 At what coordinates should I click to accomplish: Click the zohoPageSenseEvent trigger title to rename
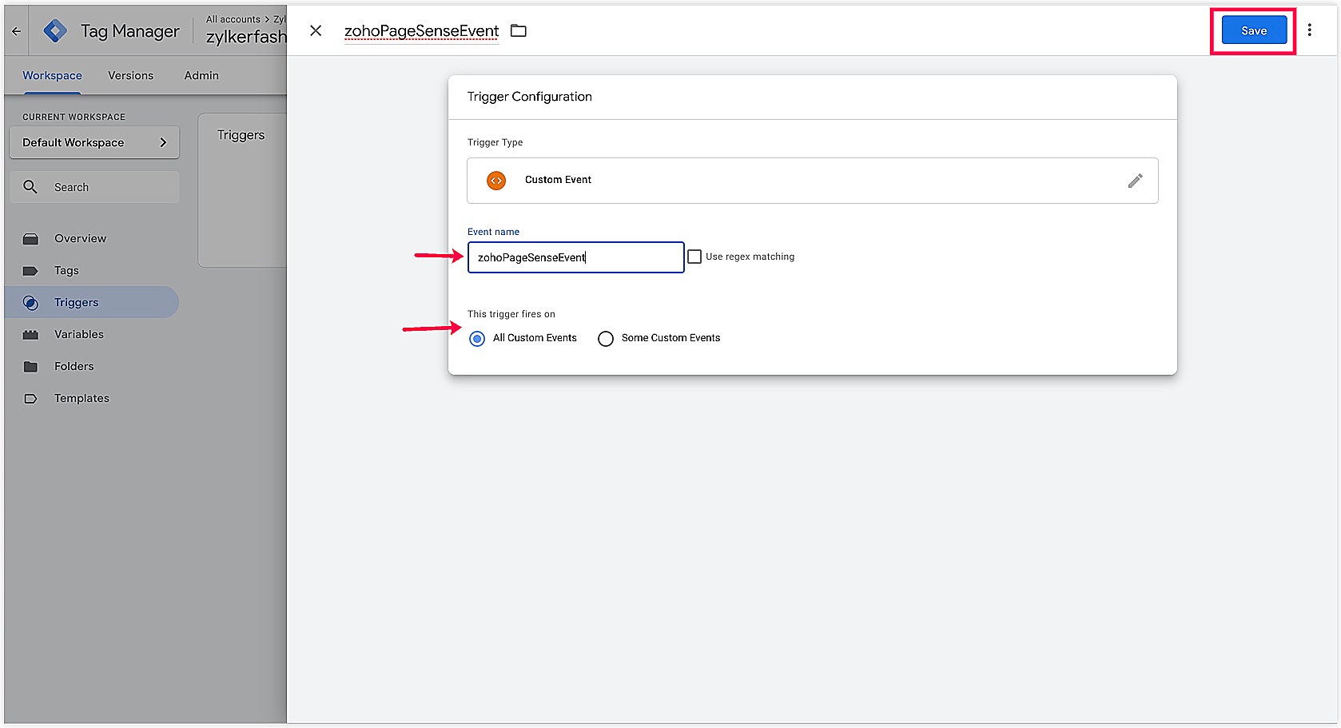point(421,30)
